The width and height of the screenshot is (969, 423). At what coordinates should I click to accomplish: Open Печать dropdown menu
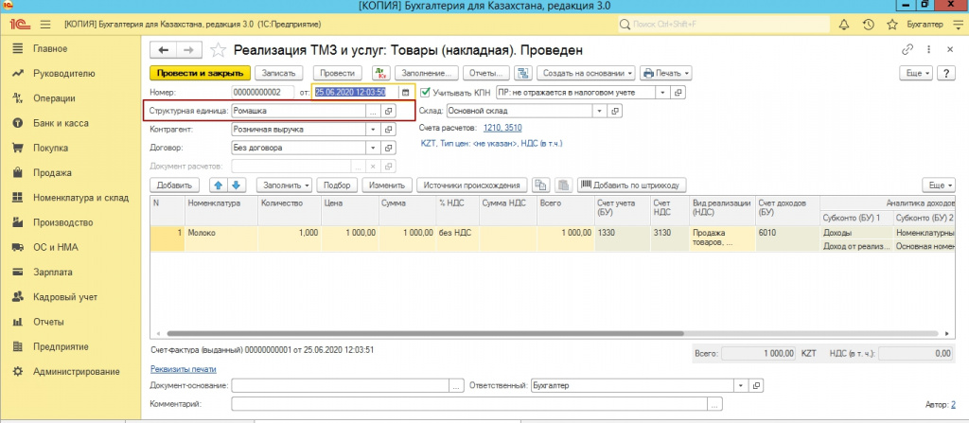click(x=665, y=73)
